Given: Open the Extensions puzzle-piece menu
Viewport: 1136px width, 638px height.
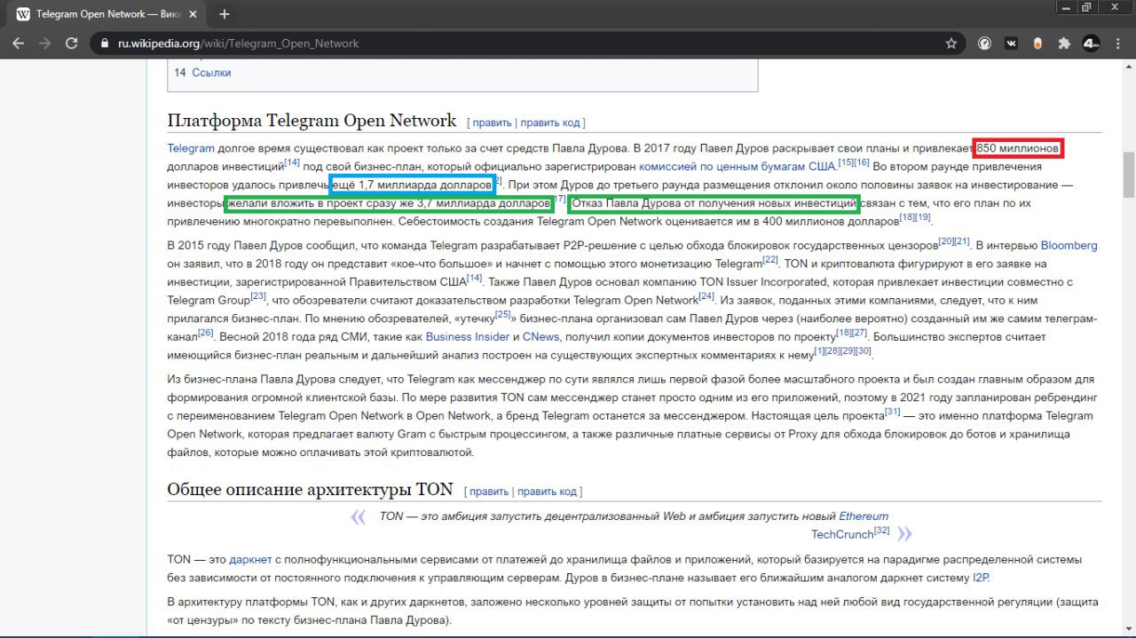Looking at the screenshot, I should (1064, 43).
